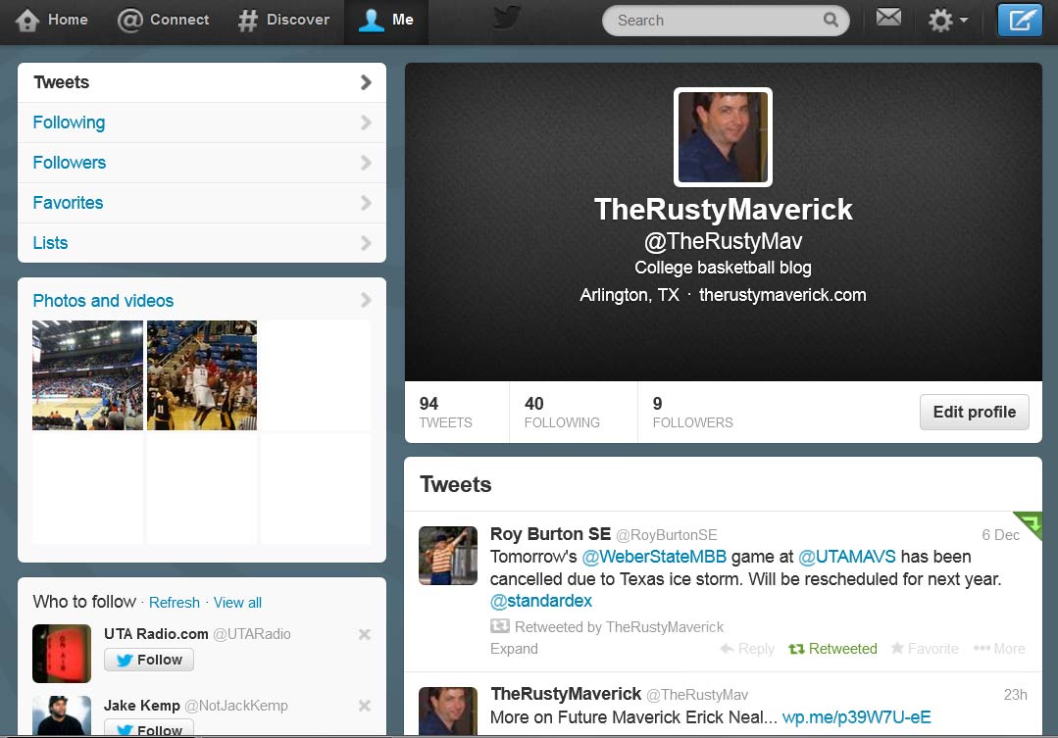The image size is (1058, 738).
Task: Toggle Retweeted on Roy Burton's tweet
Action: pos(832,649)
